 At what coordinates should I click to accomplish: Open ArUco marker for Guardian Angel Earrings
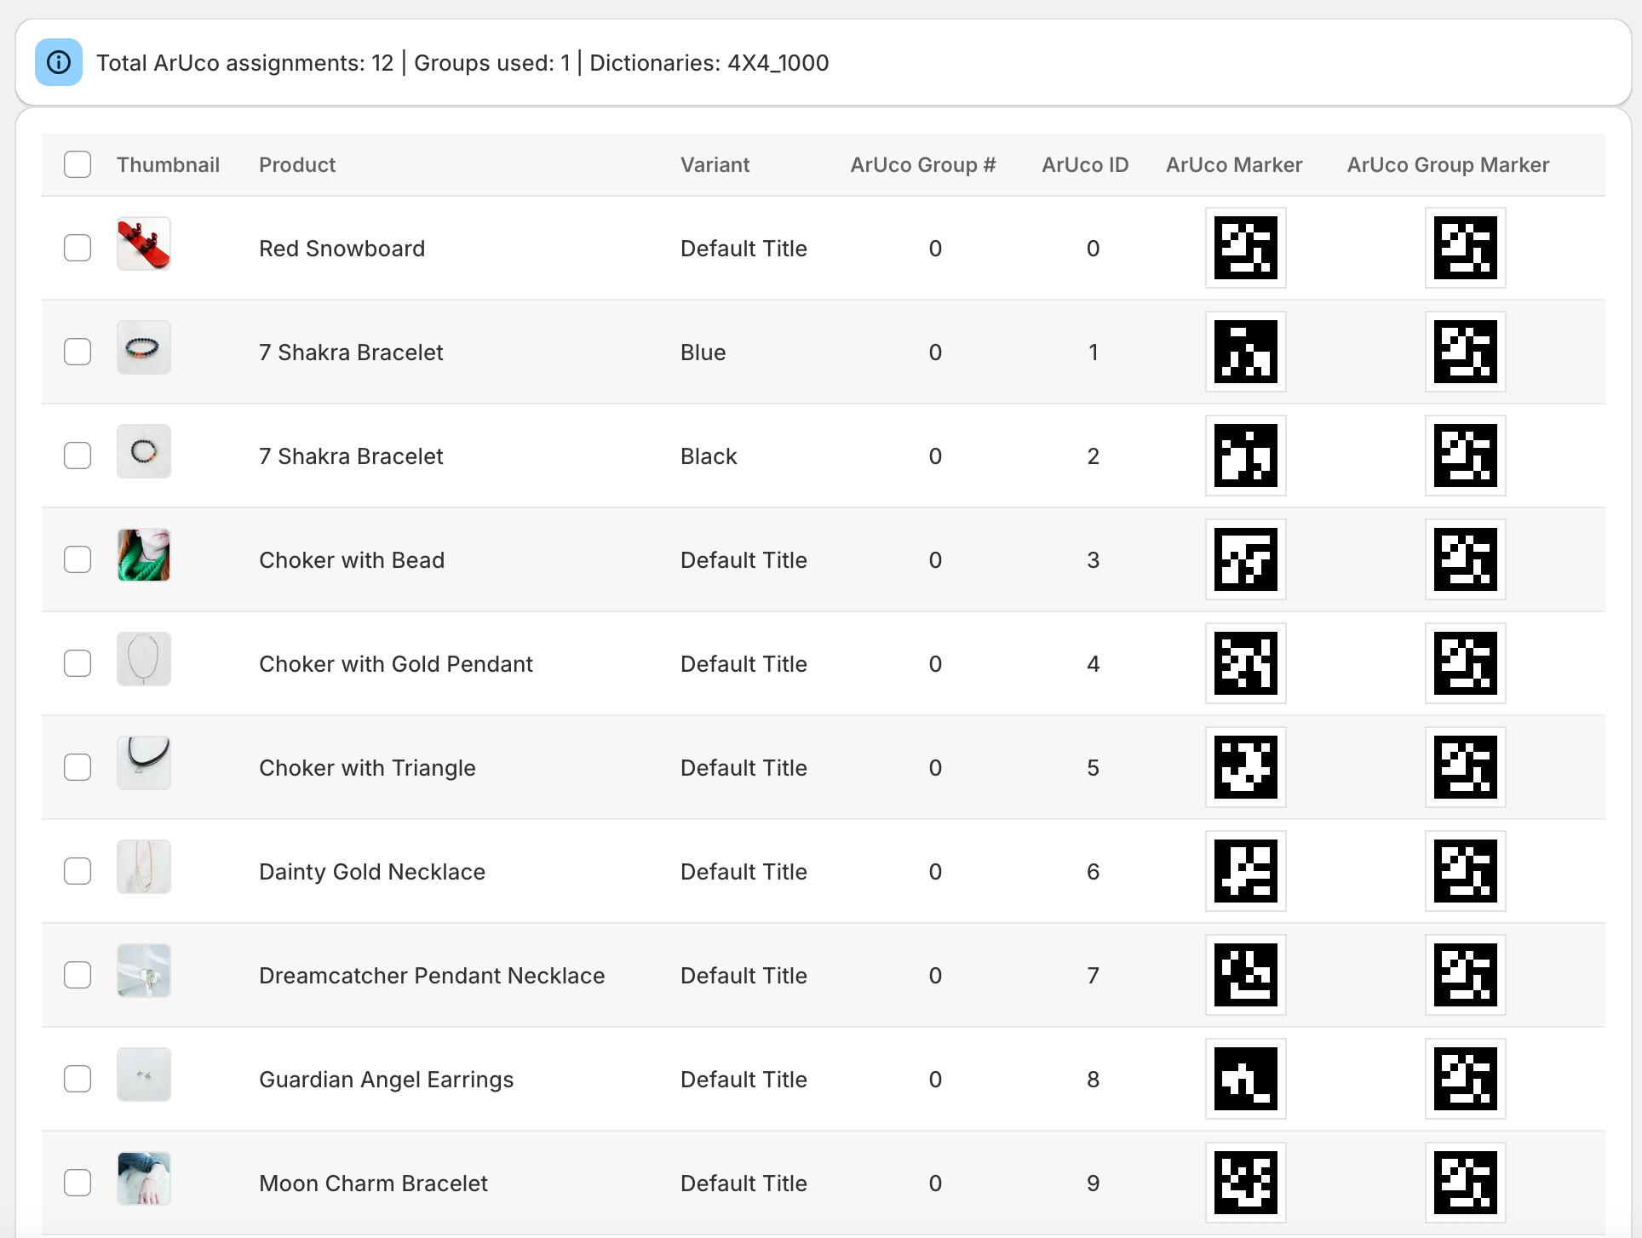tap(1245, 1079)
